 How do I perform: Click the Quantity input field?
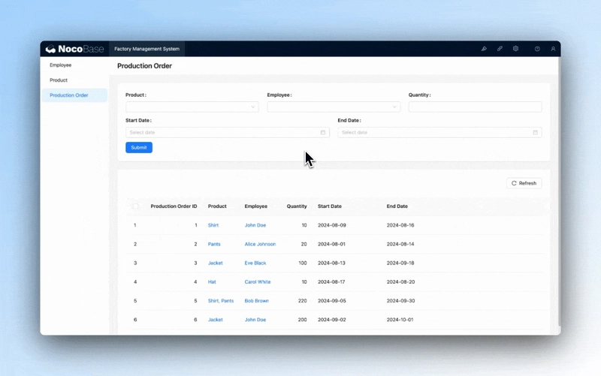pos(475,107)
